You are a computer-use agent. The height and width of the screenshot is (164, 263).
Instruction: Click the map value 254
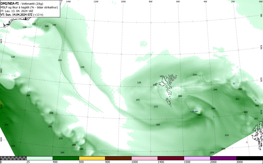212,152
